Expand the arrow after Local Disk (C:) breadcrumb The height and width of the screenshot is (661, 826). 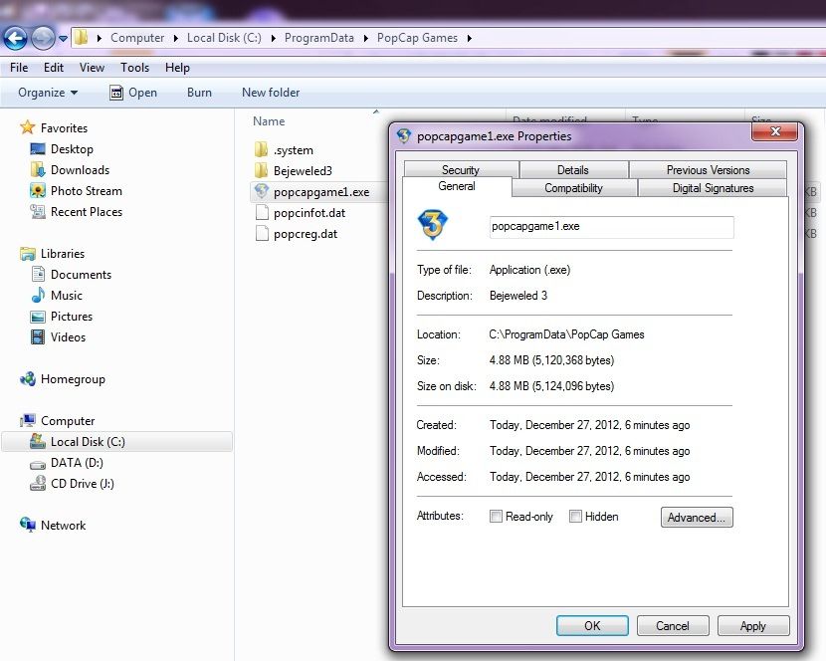pyautogui.click(x=273, y=38)
